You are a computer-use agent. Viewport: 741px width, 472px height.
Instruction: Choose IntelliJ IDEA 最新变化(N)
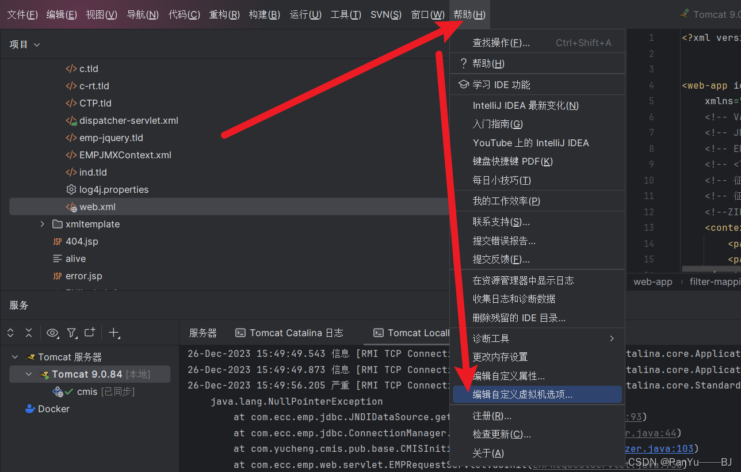tap(538, 105)
